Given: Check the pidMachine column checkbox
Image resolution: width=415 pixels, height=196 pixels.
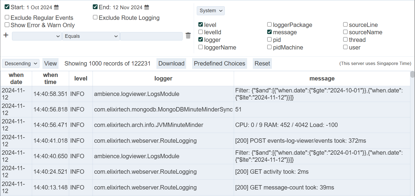Looking at the screenshot, I should click(x=269, y=47).
